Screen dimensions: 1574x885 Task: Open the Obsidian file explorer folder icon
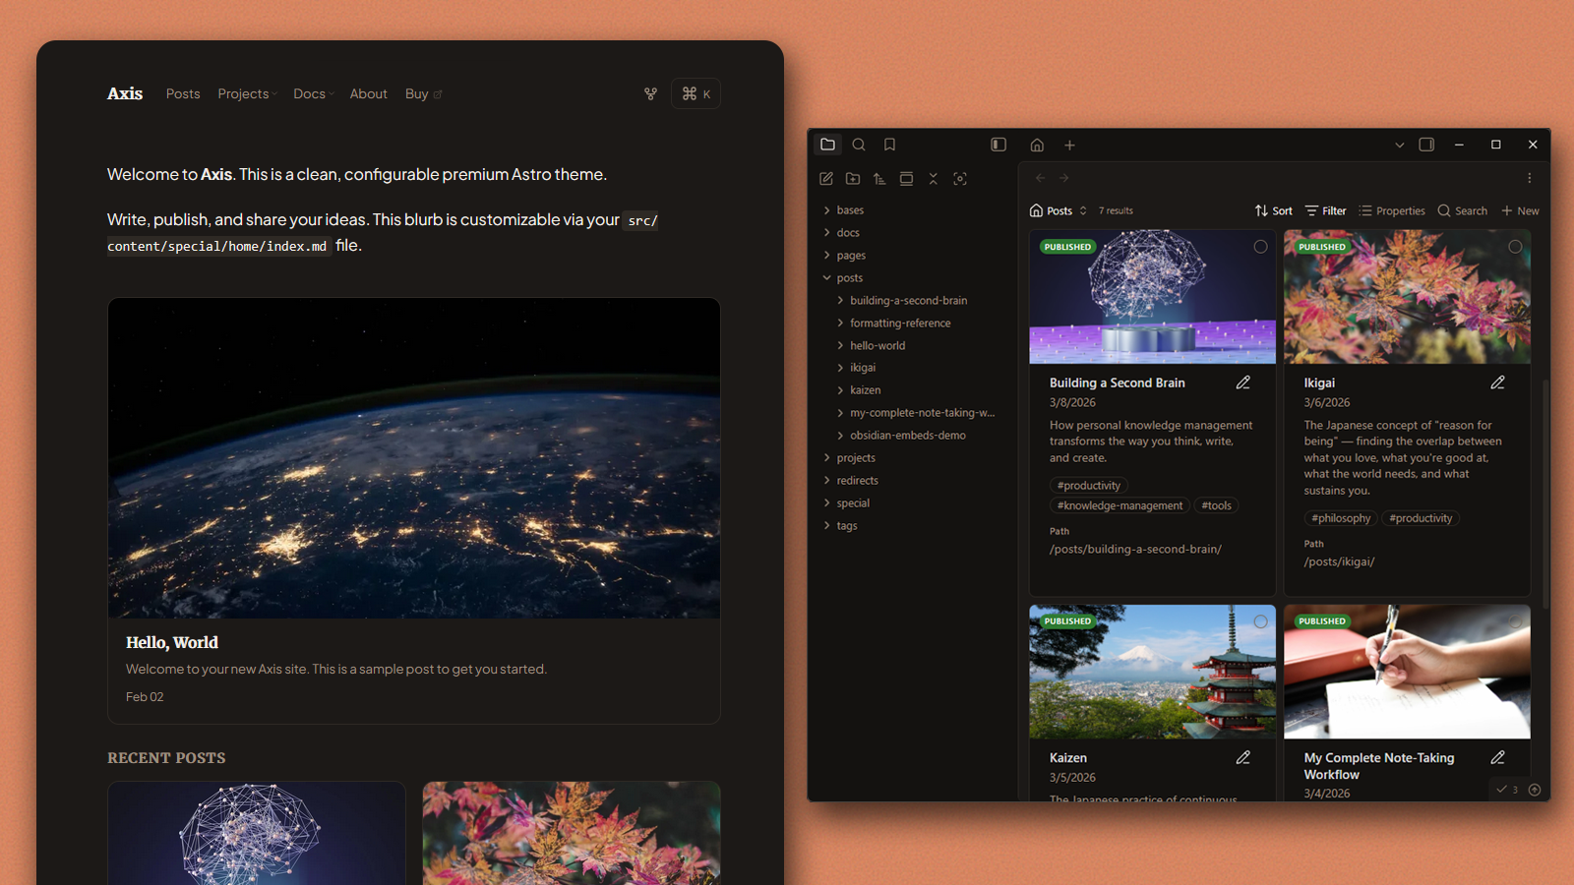click(827, 145)
